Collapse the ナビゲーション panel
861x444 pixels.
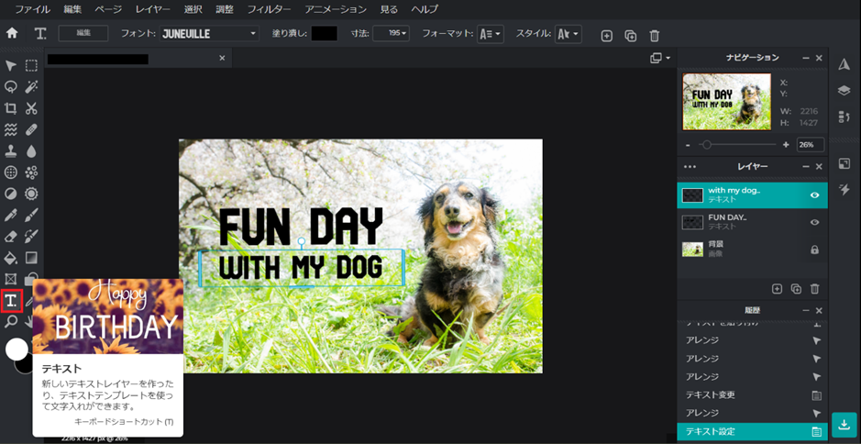pyautogui.click(x=806, y=58)
